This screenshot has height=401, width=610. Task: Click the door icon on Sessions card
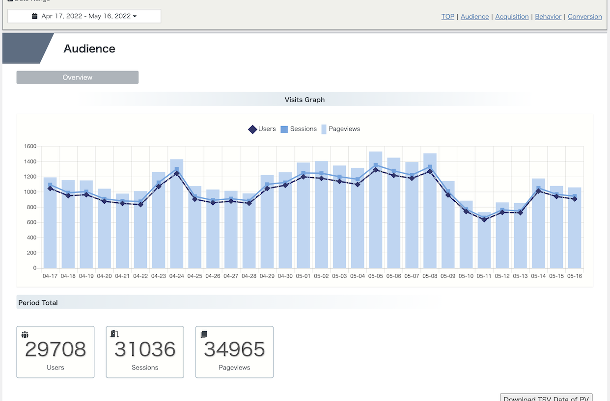[114, 334]
